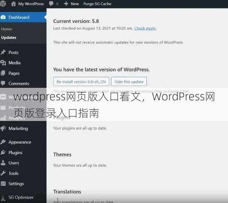This screenshot has height=203, width=228.
Task: Select the Updates submenu item
Action: tap(9, 38)
